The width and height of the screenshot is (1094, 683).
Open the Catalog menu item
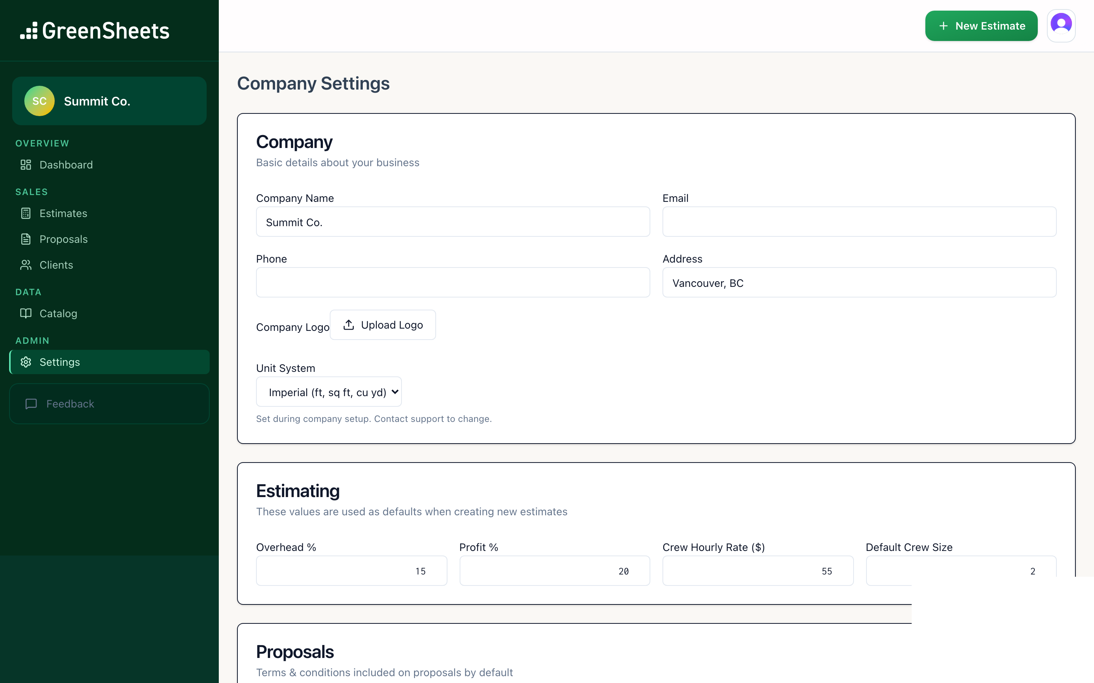58,313
